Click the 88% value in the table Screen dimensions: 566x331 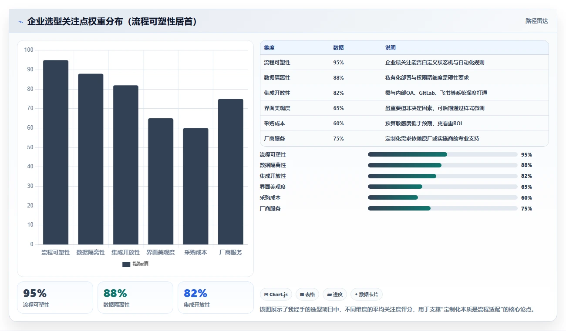click(x=338, y=78)
